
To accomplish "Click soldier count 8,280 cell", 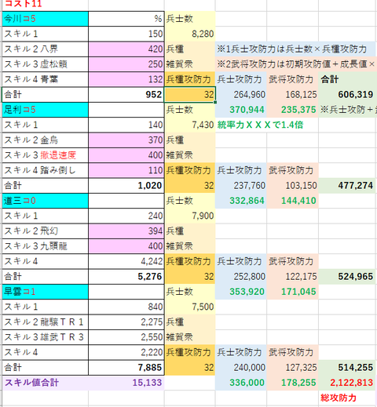I will click(190, 34).
